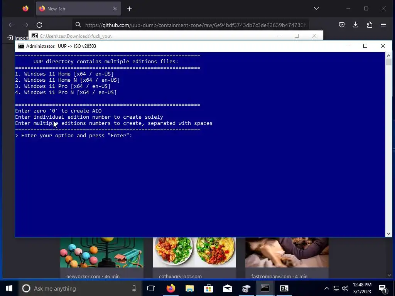Close the New Tab tab
Viewport: 395px width, 296px height.
(x=115, y=8)
